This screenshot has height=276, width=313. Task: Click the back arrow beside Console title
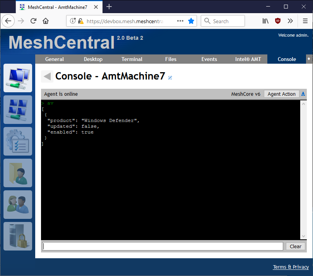tap(47, 76)
